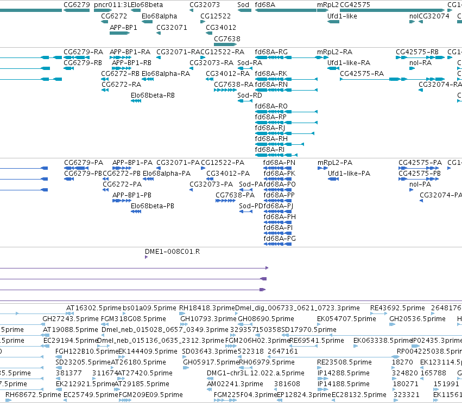The image size is (462, 403).
Task: Click the CG7638 gene label
Action: (x=227, y=39)
